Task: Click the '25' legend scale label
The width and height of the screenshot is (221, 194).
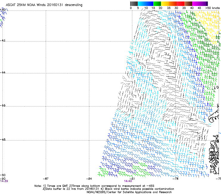Action: point(169,8)
